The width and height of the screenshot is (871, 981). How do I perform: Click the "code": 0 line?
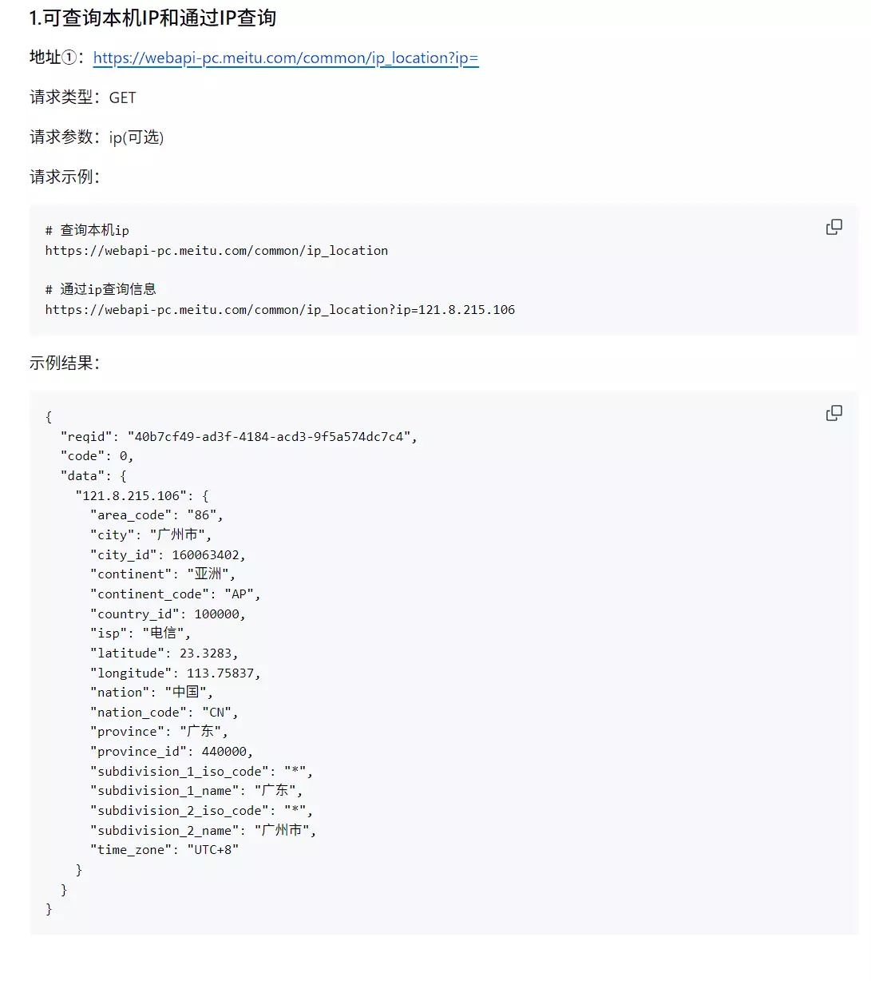pos(97,456)
